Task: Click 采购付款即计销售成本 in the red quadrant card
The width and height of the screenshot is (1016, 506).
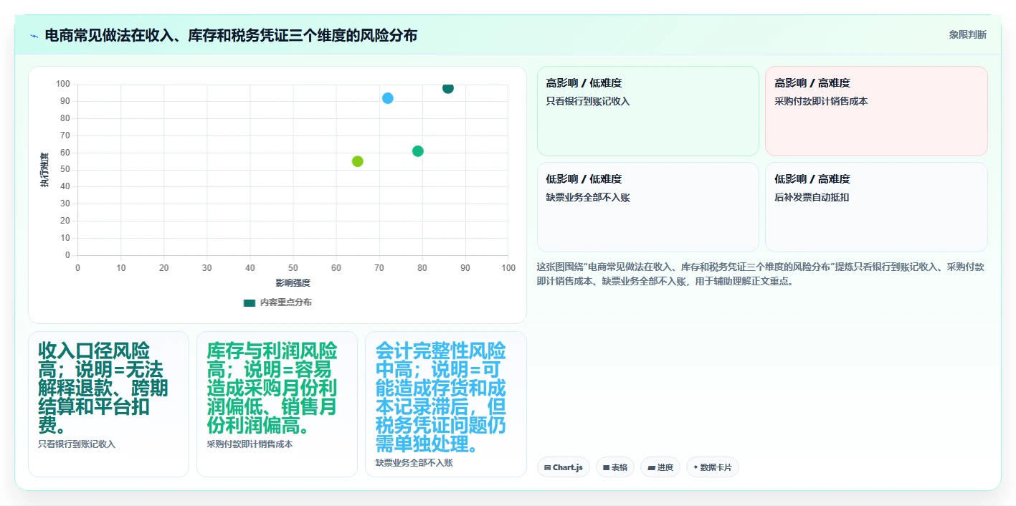Action: (821, 101)
